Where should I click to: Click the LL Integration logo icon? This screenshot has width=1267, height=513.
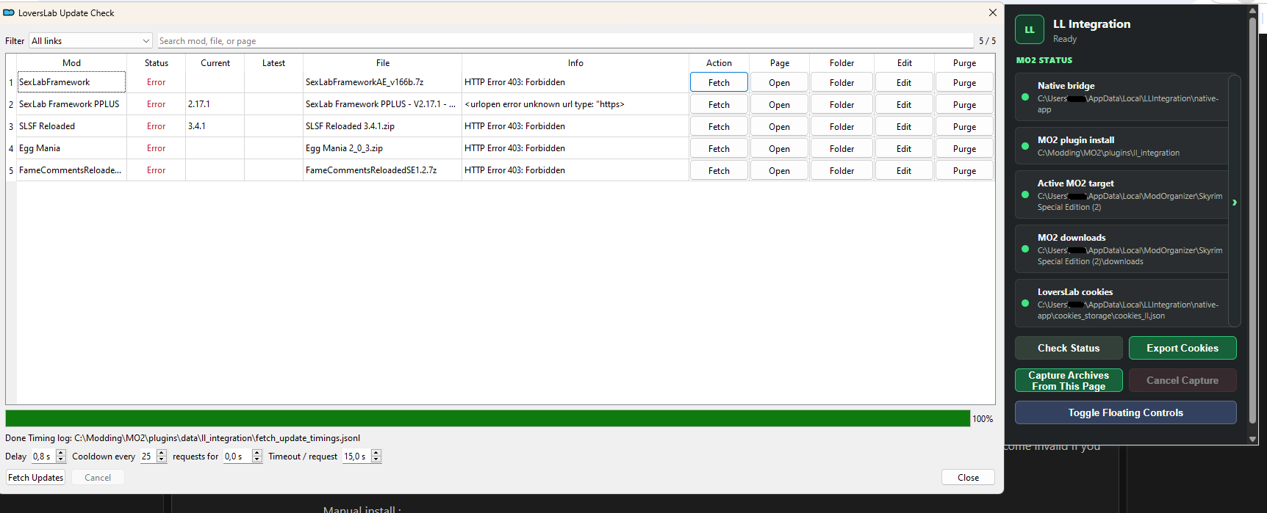1029,30
